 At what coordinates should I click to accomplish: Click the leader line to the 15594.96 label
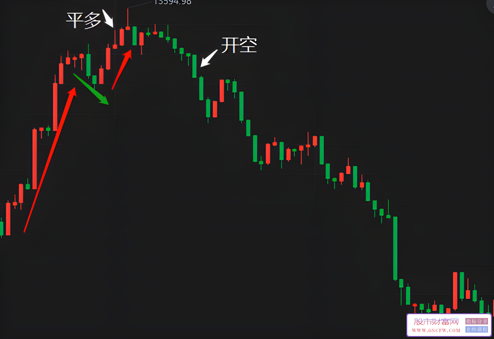click(x=141, y=5)
